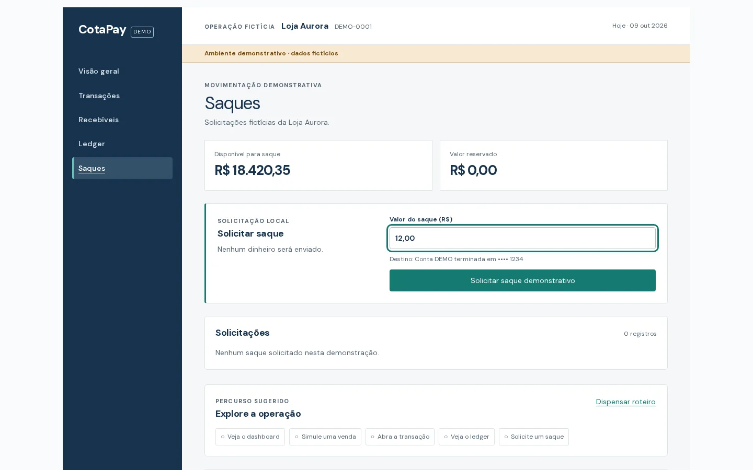The image size is (753, 470).
Task: Select the 'Veja o dashboard' step chip
Action: (x=250, y=437)
